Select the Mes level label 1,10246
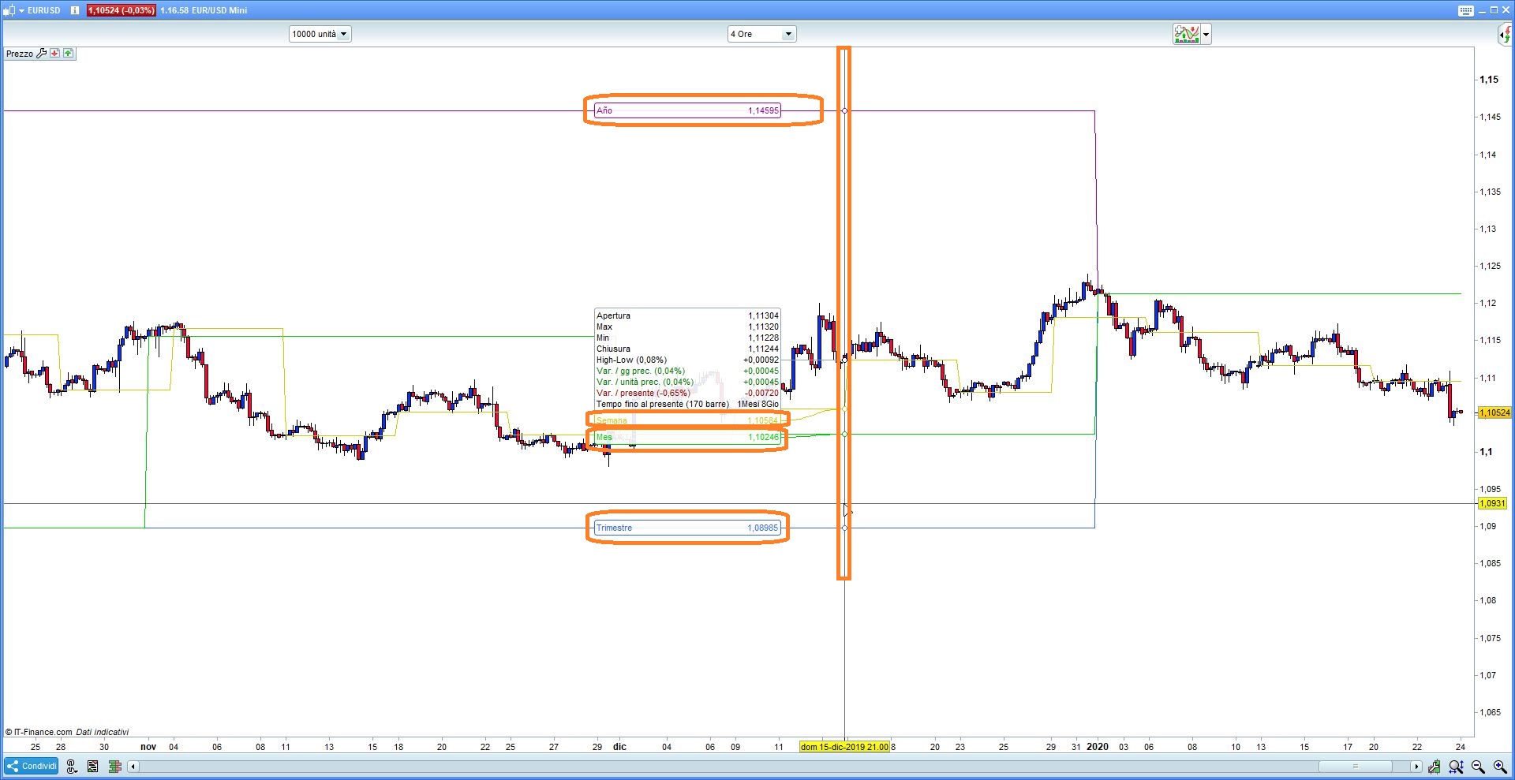This screenshot has height=780, width=1515. tap(687, 437)
